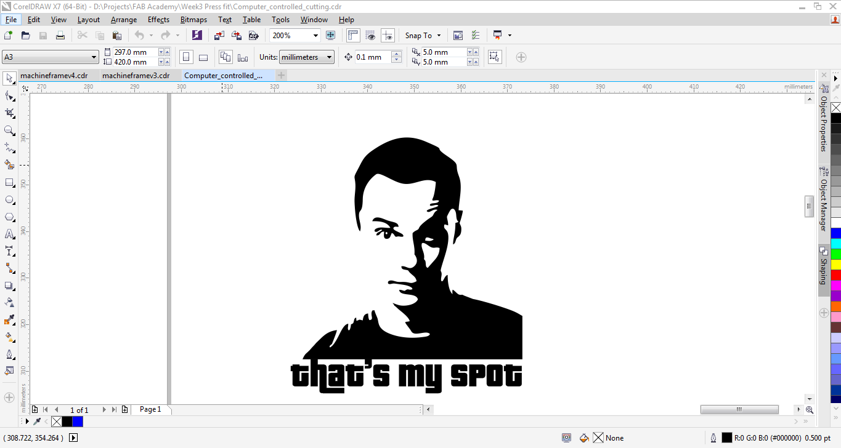Open the Bitmaps menu
The width and height of the screenshot is (841, 448).
tap(193, 20)
